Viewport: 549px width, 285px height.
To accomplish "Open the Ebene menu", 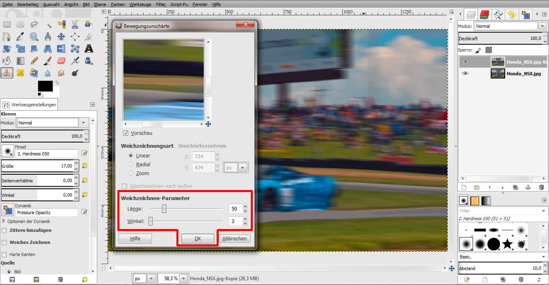I will (x=100, y=4).
